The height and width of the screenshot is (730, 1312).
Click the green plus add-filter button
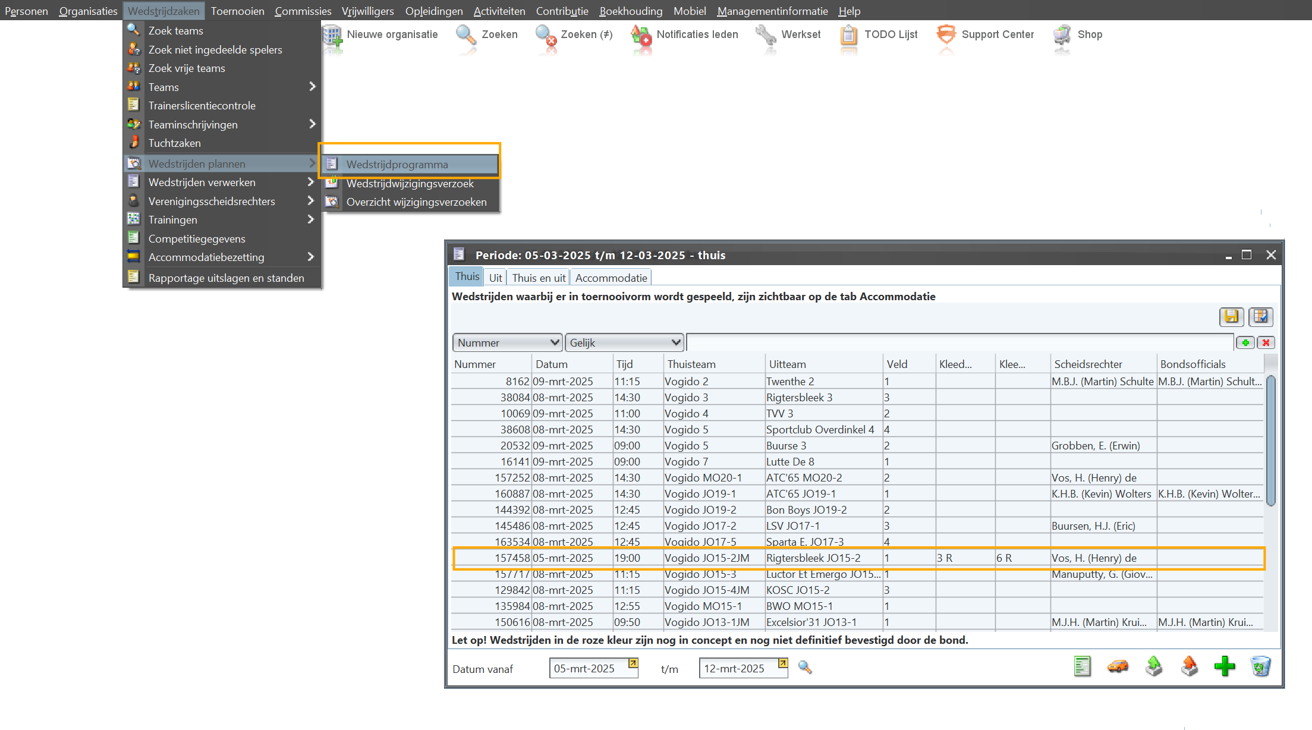pyautogui.click(x=1245, y=343)
